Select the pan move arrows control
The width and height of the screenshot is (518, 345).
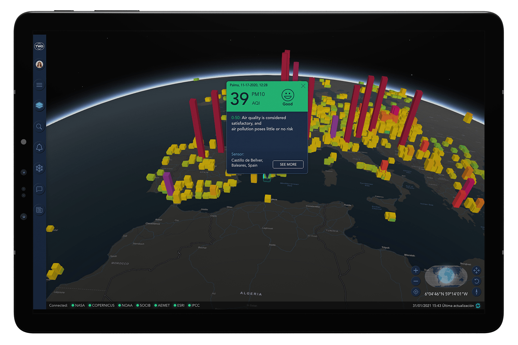point(476,271)
